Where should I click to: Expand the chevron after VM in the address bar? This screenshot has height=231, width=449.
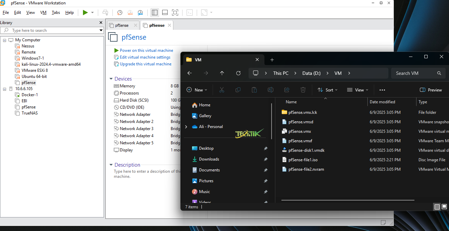point(349,73)
